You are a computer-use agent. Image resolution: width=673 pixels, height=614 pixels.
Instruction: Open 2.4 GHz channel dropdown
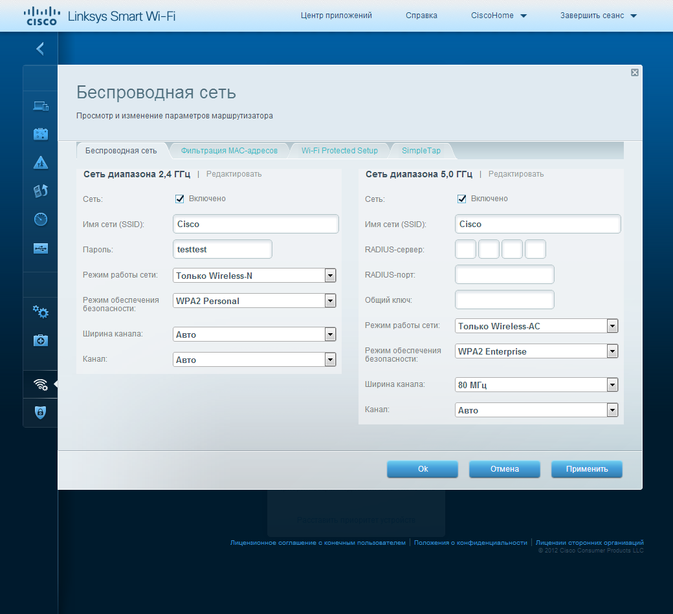pos(254,360)
